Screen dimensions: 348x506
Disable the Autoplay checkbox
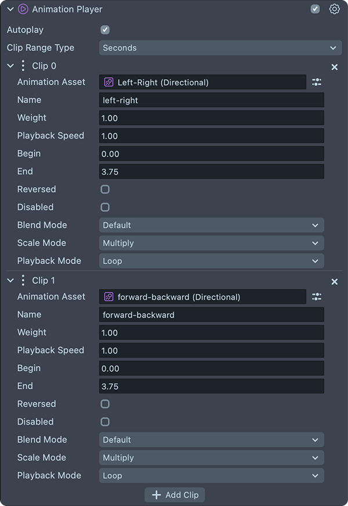point(105,30)
